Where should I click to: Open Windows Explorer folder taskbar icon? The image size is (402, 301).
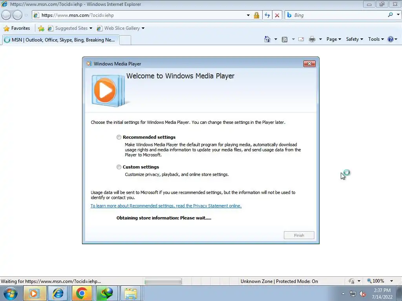[x=131, y=293]
